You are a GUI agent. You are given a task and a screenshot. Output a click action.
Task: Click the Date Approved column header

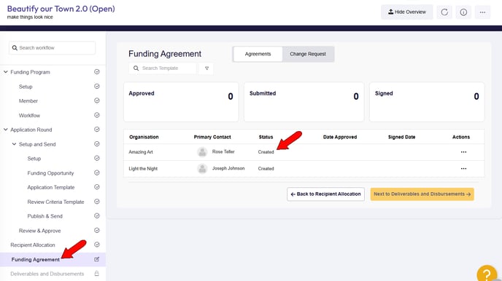340,137
